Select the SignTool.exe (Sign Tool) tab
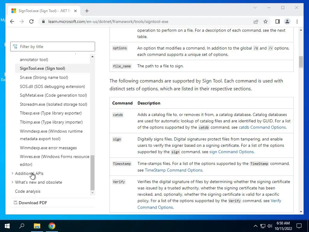The height and width of the screenshot is (232, 309). [44, 11]
